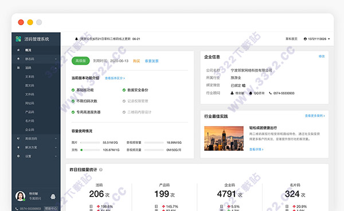344x211 pixels.
Task: Click the 206 次 活码 scan count
Action: (x=99, y=194)
